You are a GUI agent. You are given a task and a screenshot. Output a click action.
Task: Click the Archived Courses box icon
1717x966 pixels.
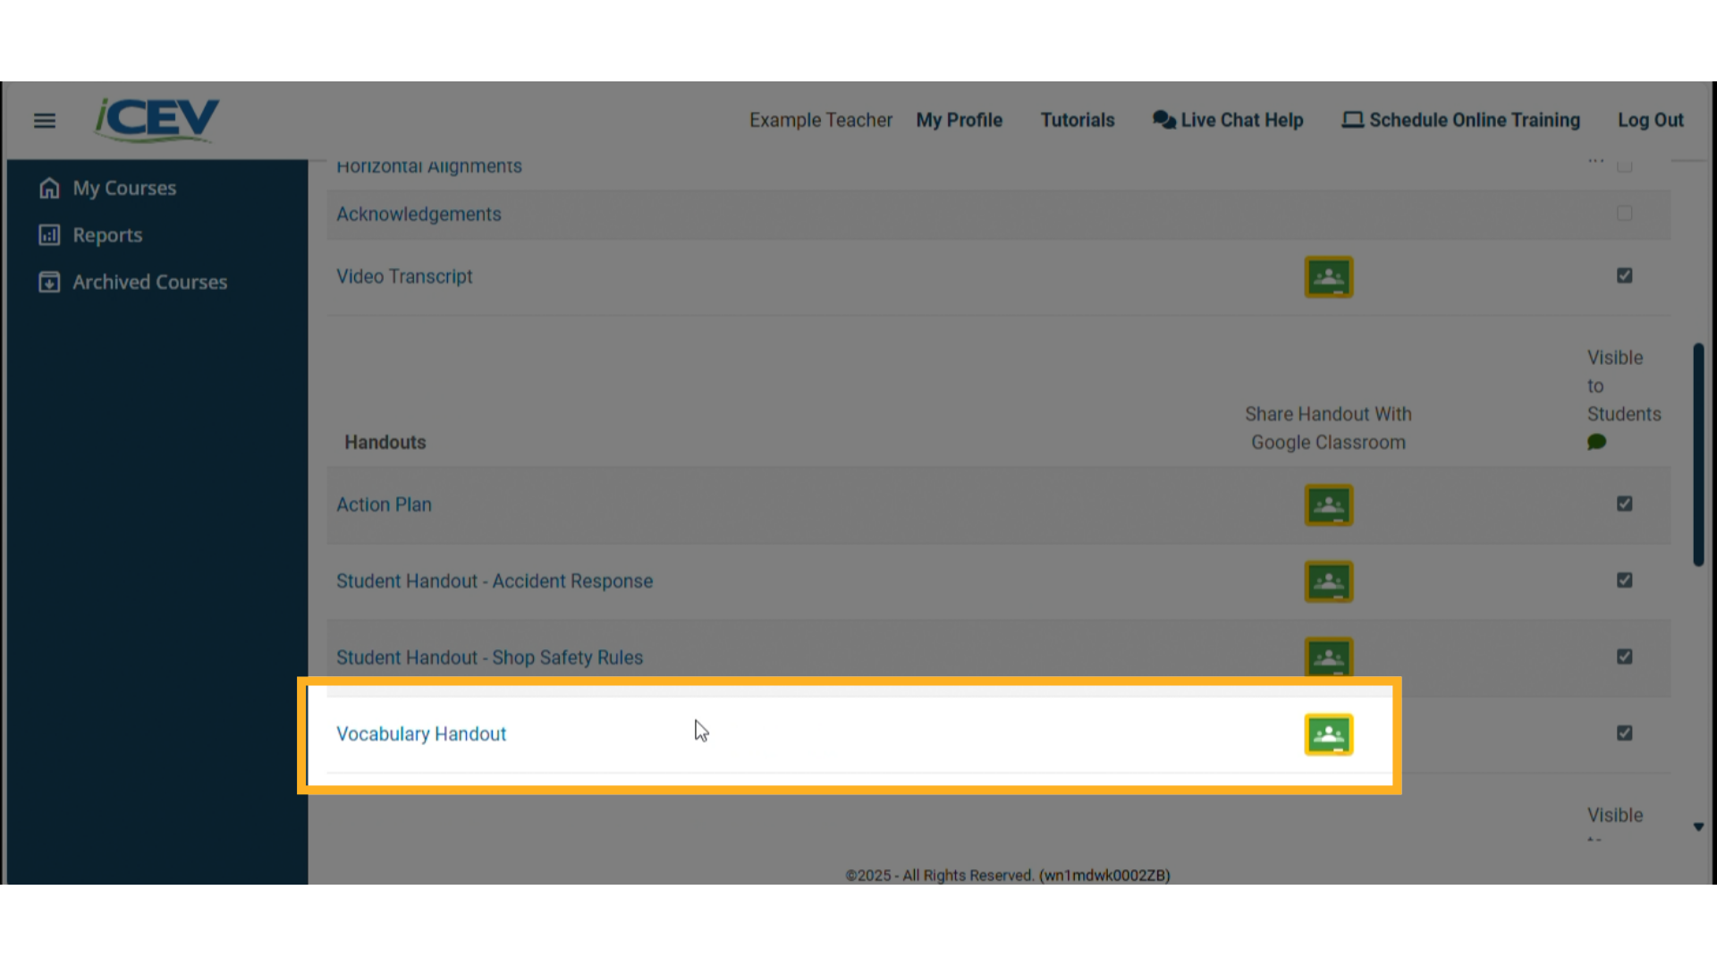click(49, 283)
